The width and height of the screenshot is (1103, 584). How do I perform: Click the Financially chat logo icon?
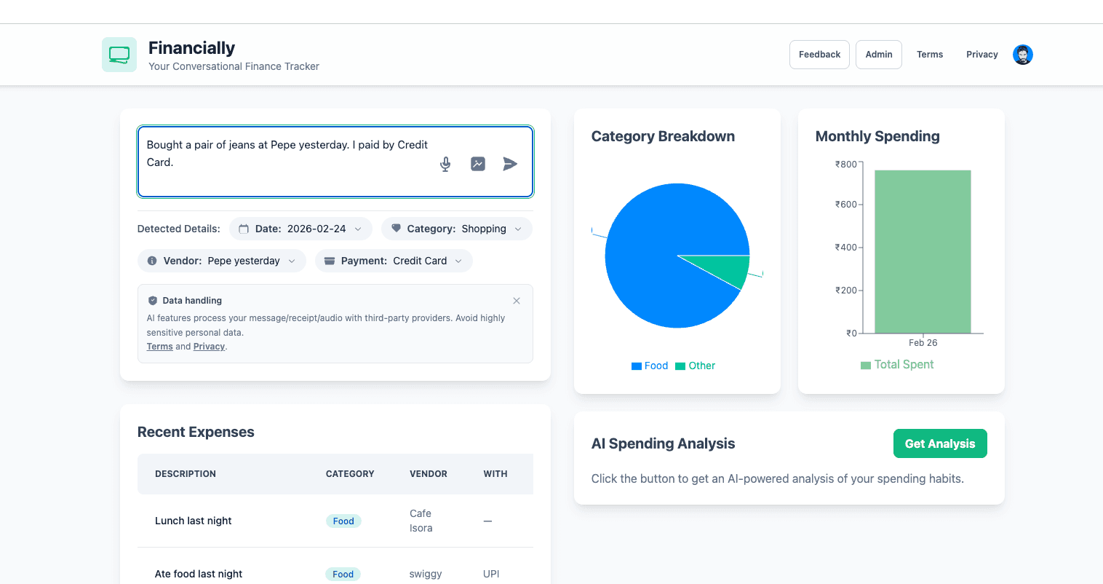[x=119, y=54]
